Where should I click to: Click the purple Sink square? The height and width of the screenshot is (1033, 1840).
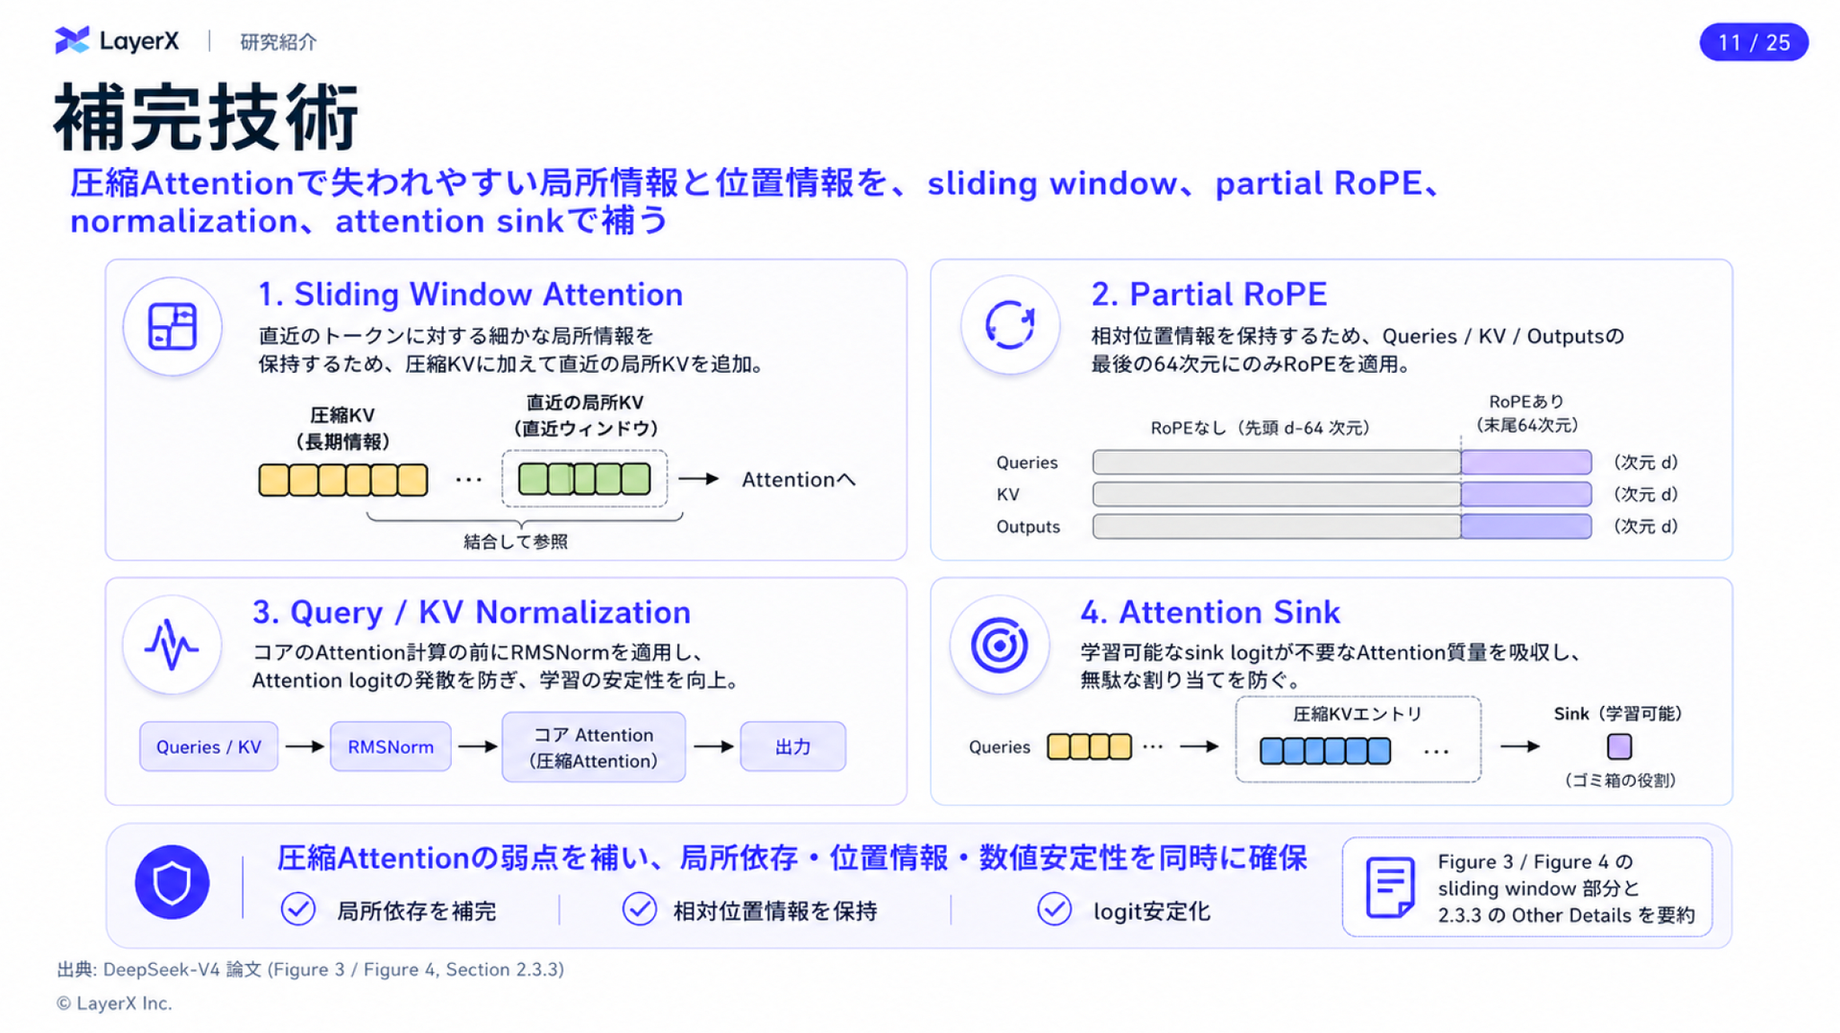1619,746
